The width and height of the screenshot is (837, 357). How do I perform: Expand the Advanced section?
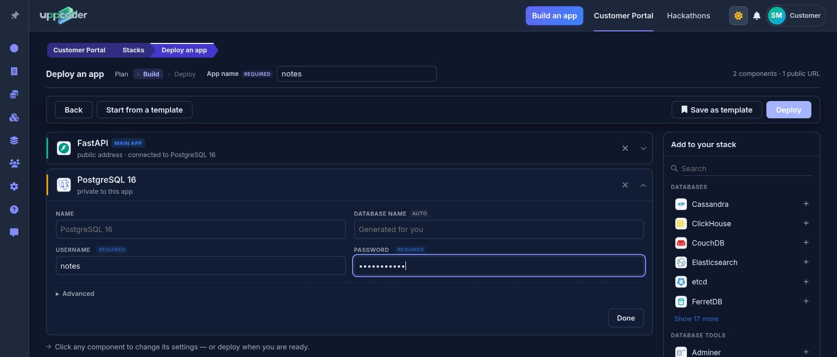[75, 294]
